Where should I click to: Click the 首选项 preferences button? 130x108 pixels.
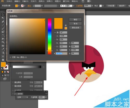pyautogui.click(x=122, y=6)
